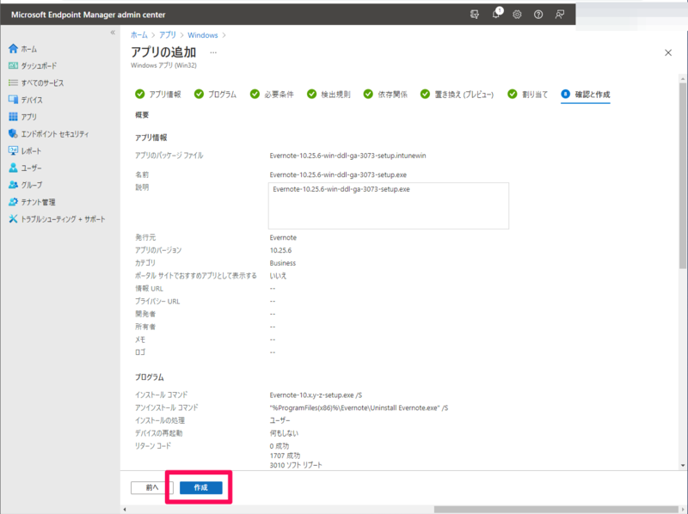688x514 pixels.
Task: Switch to the 割り当て step tab
Action: [x=527, y=95]
